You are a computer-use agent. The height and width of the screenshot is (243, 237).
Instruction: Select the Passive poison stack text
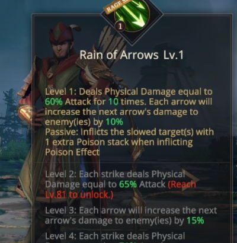129,142
